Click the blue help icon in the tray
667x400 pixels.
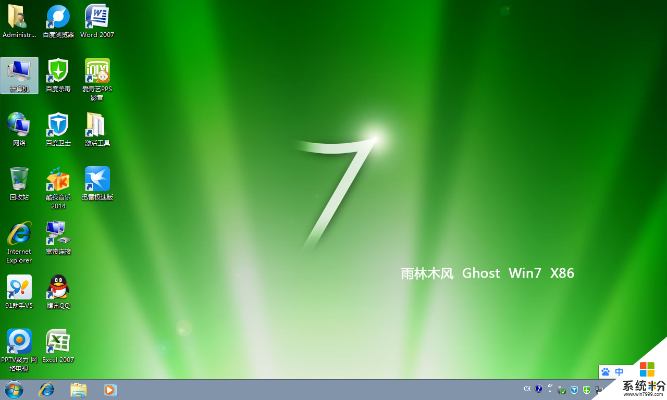point(538,389)
